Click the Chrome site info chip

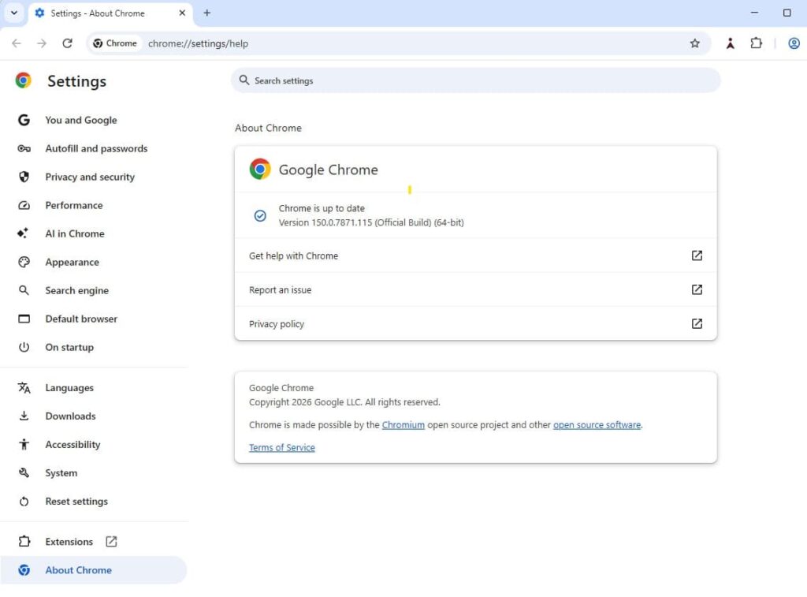tap(115, 43)
